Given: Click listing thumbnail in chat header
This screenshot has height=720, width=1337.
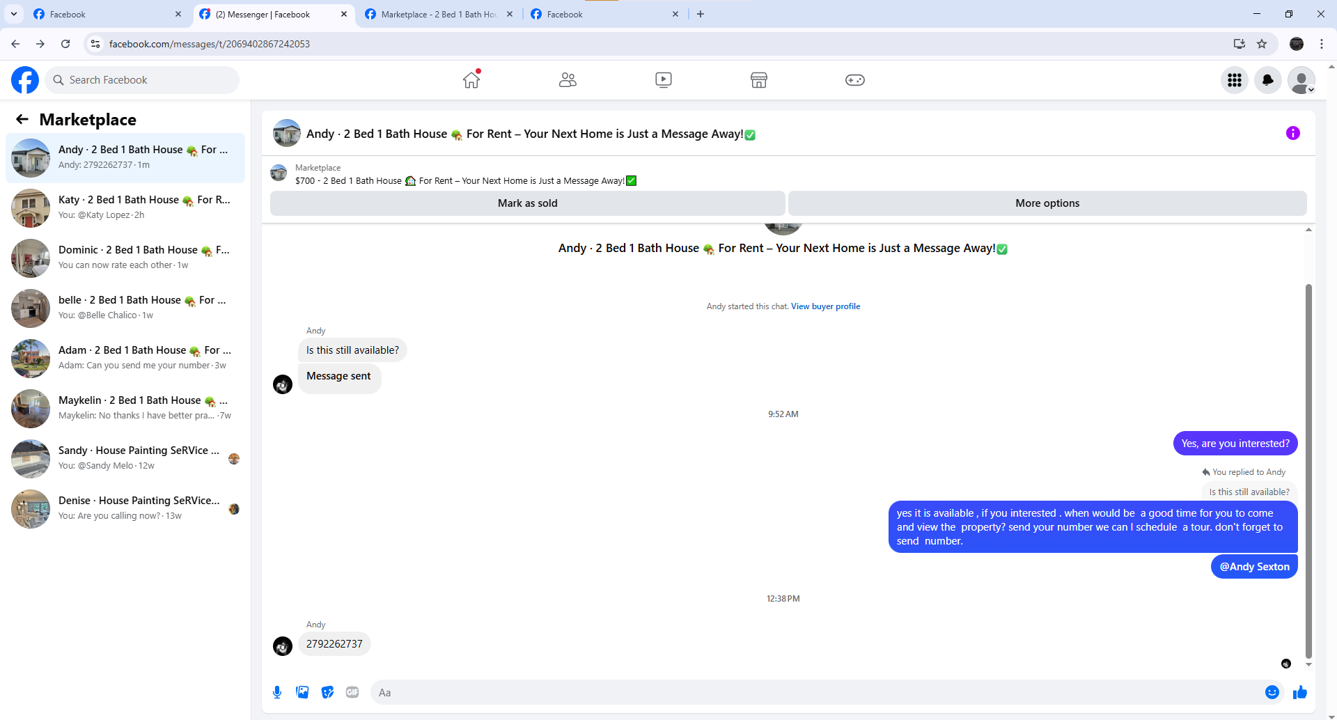Looking at the screenshot, I should tap(286, 133).
